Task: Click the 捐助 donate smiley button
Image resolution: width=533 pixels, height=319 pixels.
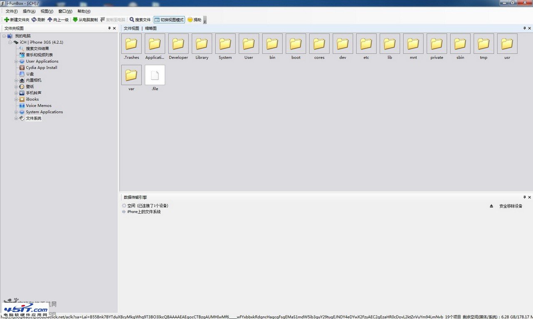Action: pyautogui.click(x=194, y=20)
